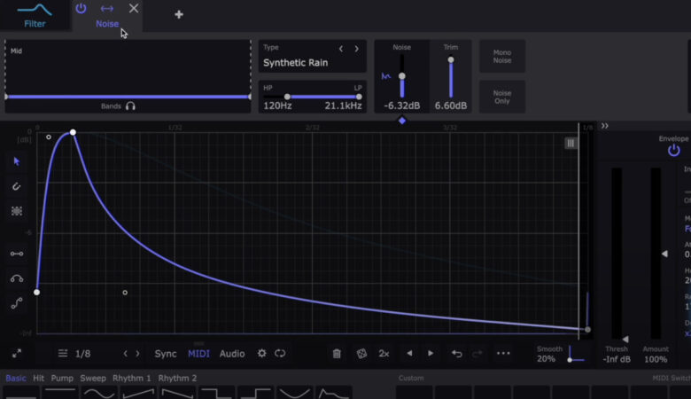Step to next LFO length
This screenshot has width=691, height=399.
[137, 354]
